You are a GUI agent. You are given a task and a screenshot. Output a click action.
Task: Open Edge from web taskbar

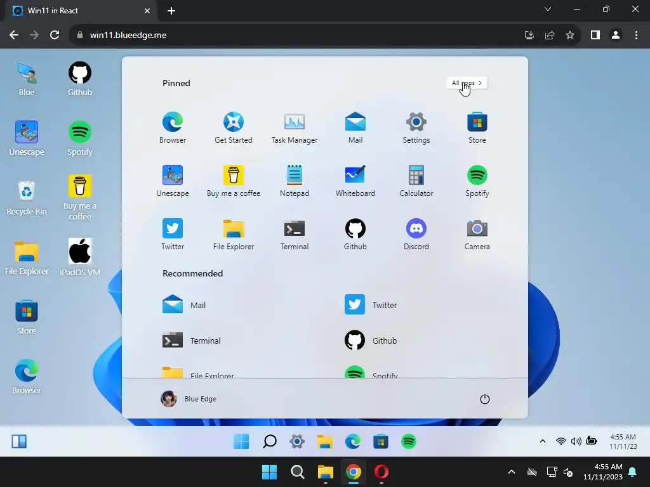(353, 441)
